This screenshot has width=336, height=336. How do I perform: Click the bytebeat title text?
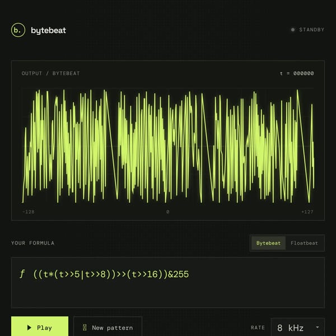coord(48,30)
